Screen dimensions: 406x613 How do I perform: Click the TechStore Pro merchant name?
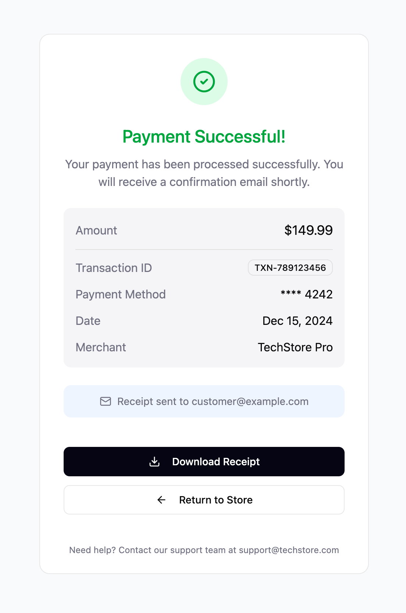pyautogui.click(x=295, y=347)
